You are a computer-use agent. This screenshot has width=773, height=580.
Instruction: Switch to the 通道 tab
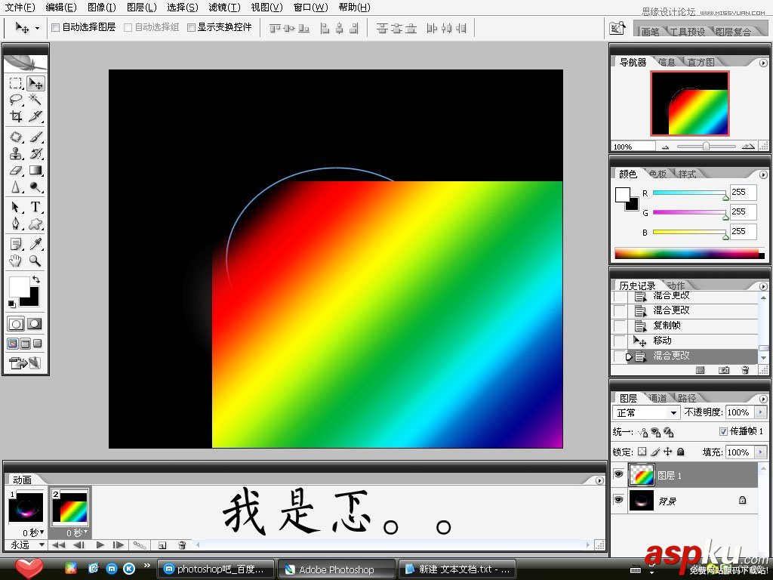point(658,397)
